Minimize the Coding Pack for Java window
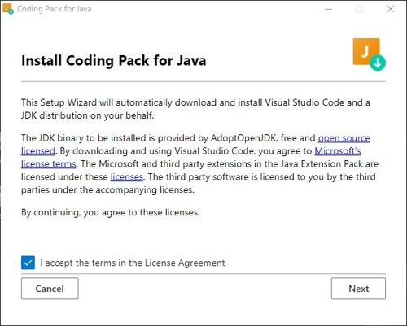This screenshot has width=407, height=326. point(328,9)
